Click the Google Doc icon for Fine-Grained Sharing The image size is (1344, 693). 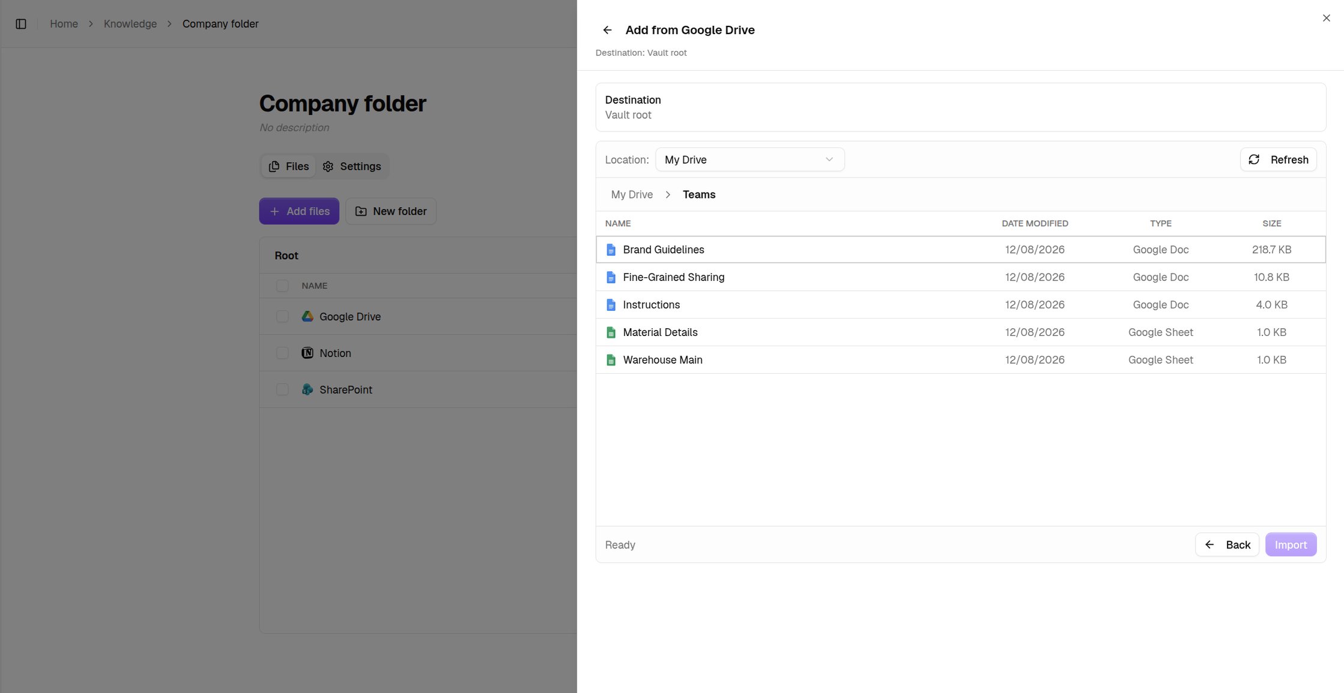[611, 277]
